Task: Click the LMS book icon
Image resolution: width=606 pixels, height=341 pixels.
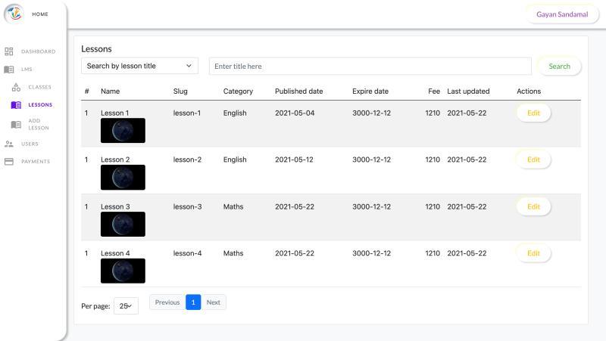Action: 9,69
